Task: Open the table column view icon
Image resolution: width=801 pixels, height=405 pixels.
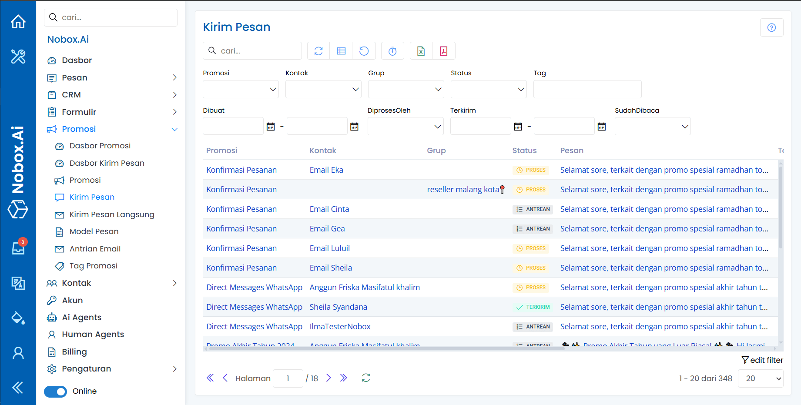Action: tap(341, 51)
